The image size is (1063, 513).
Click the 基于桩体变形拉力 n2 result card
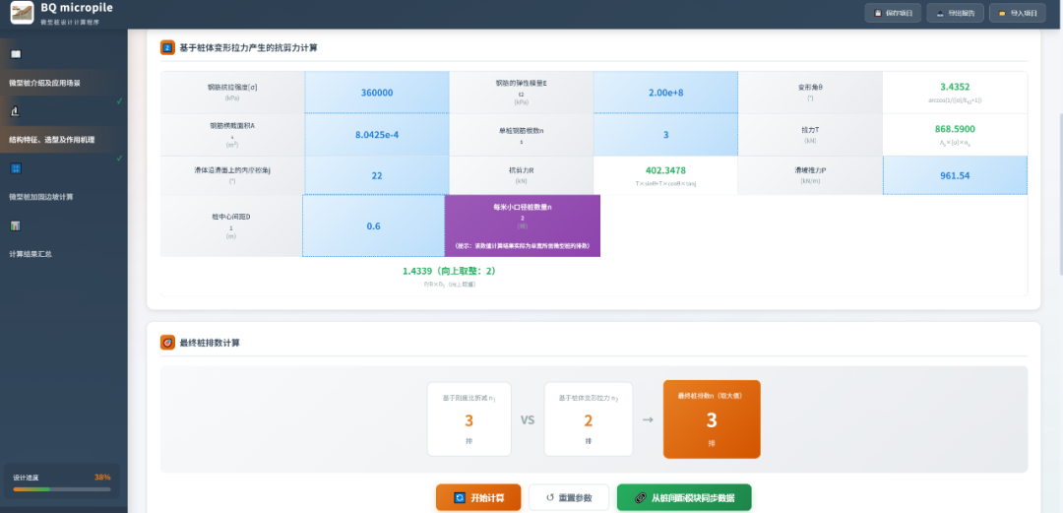click(589, 418)
